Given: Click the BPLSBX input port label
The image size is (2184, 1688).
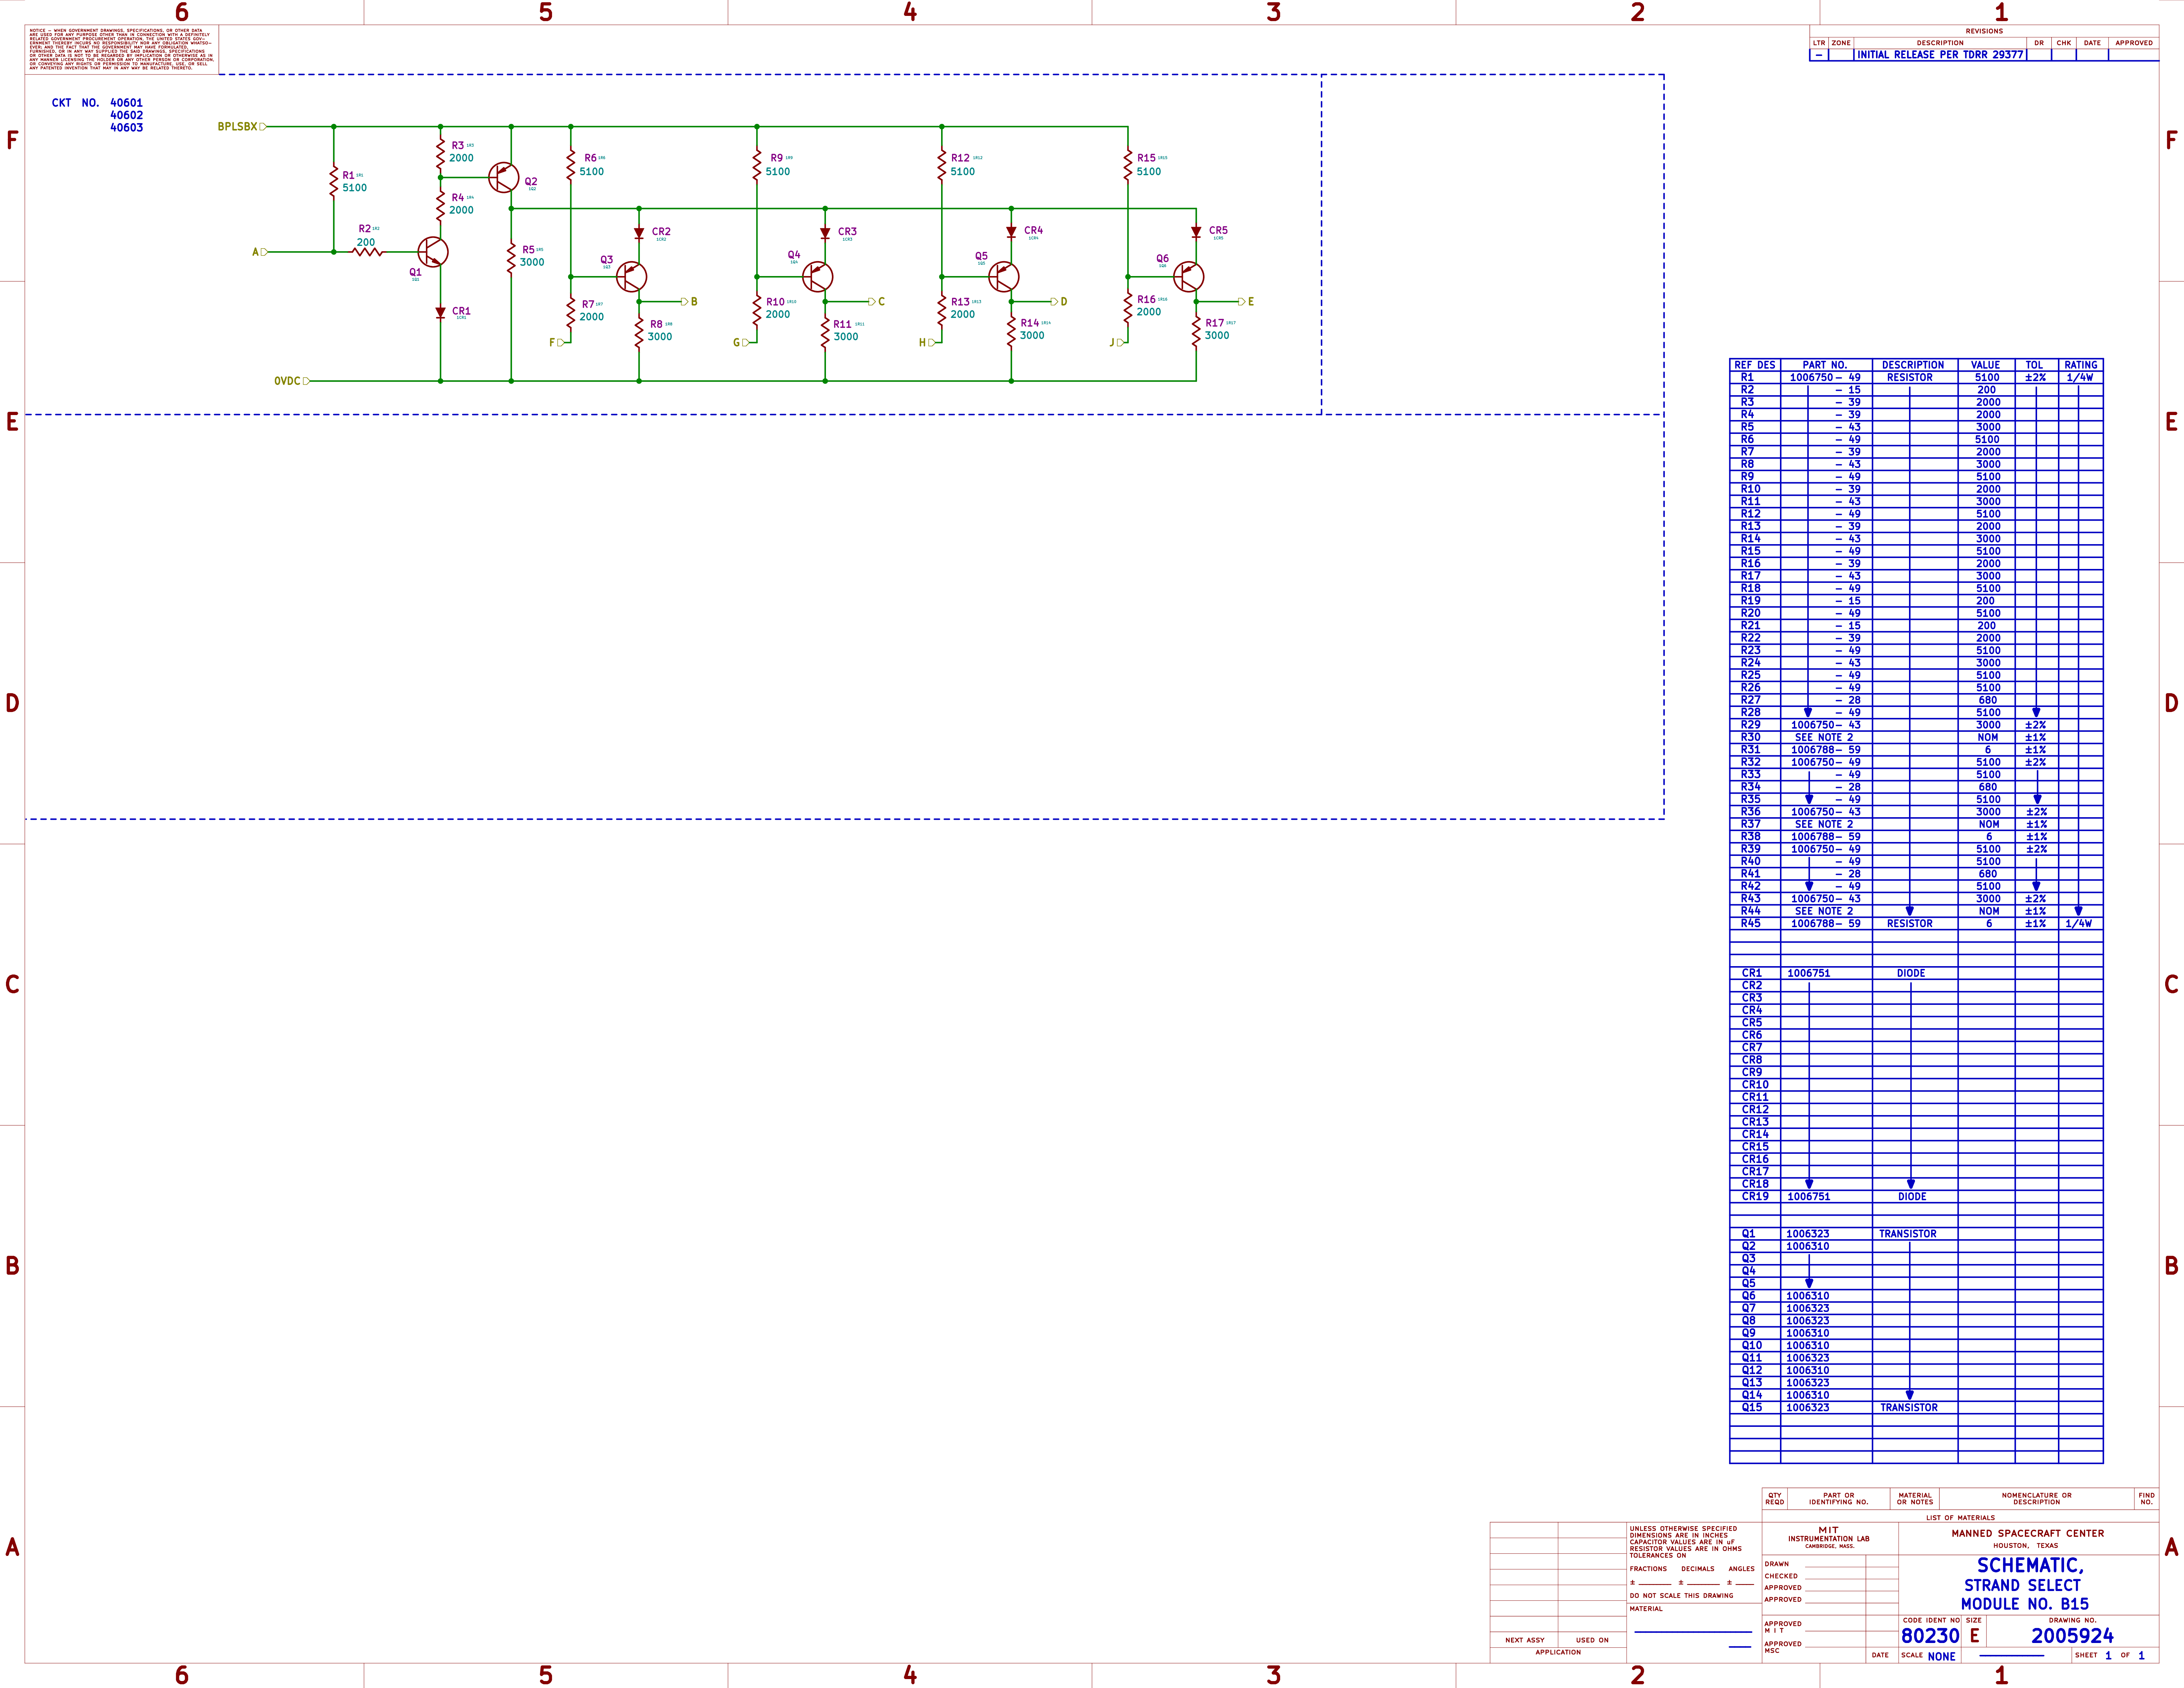Looking at the screenshot, I should (x=242, y=127).
